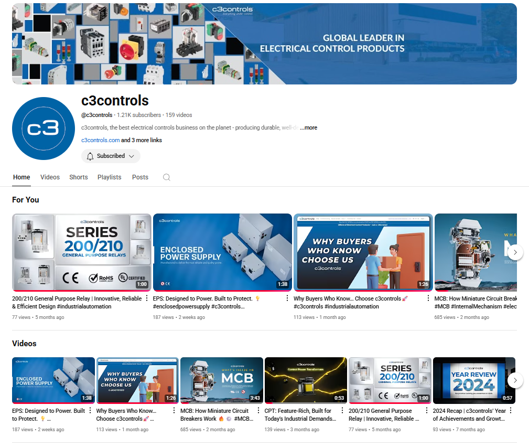Image resolution: width=529 pixels, height=448 pixels.
Task: Play Series 200/210 thumbnail in For You
Action: click(82, 252)
